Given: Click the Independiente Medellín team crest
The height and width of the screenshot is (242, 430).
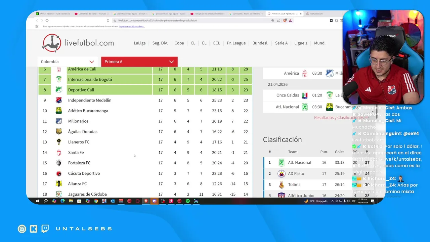Looking at the screenshot, I should click(x=59, y=100).
